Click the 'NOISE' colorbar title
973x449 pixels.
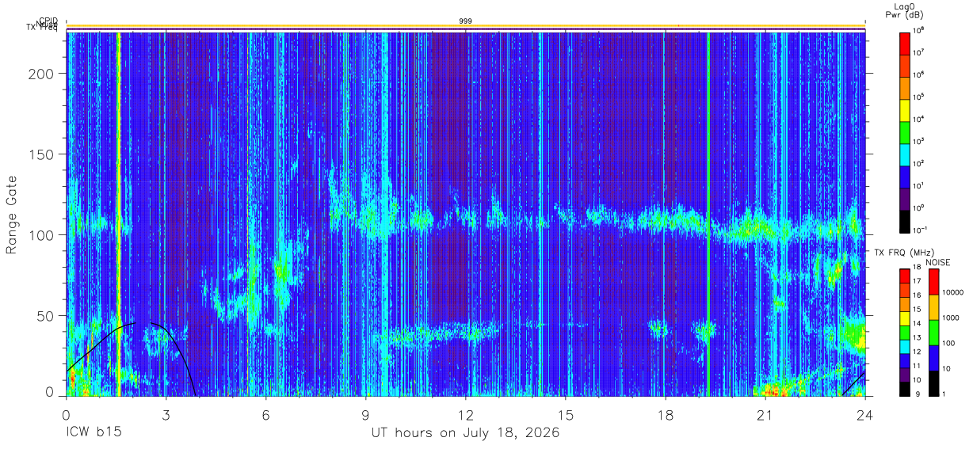937,262
